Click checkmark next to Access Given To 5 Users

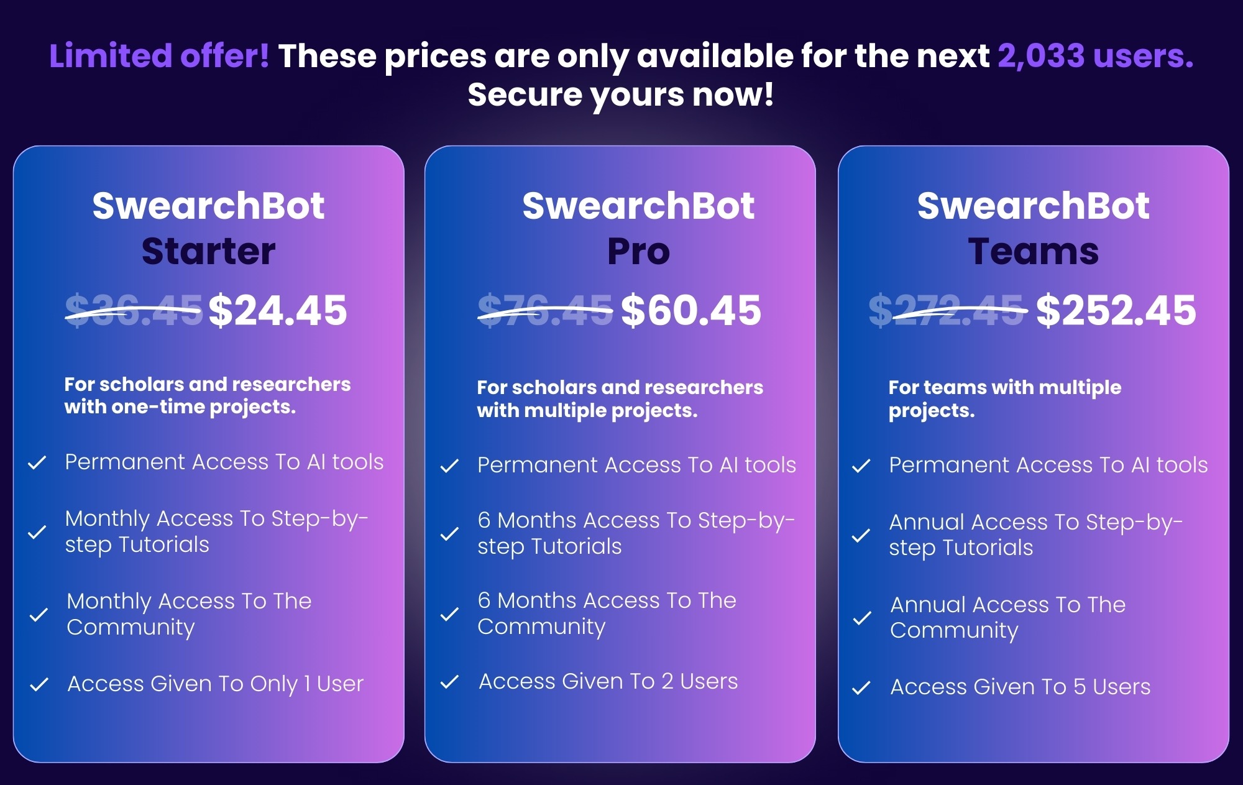[861, 689]
